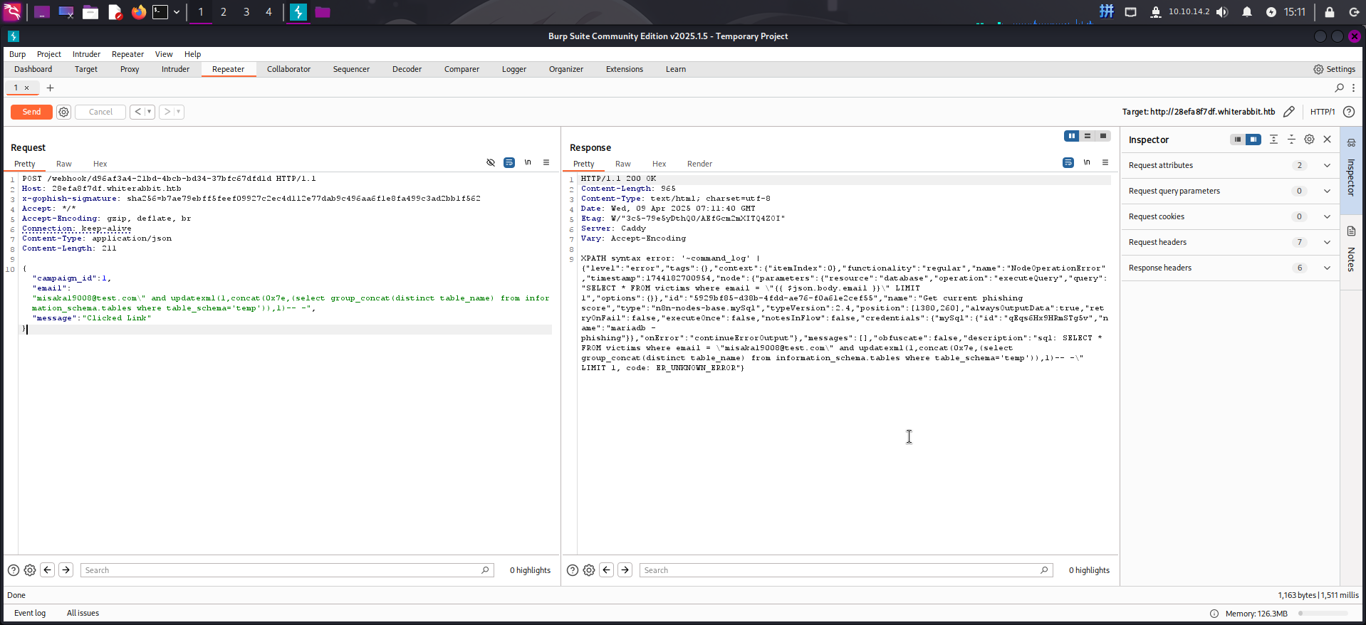This screenshot has width=1366, height=625.
Task: Toggle show newline characters in Request
Action: 528,162
